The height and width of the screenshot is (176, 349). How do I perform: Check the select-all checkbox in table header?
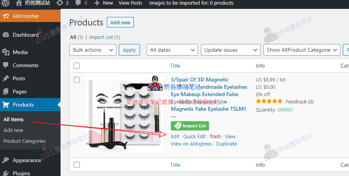point(77,66)
